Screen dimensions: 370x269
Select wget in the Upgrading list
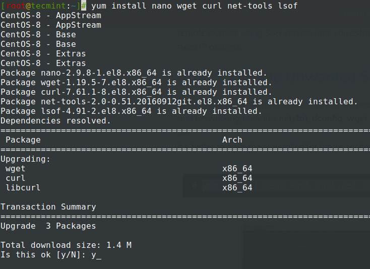click(x=15, y=168)
